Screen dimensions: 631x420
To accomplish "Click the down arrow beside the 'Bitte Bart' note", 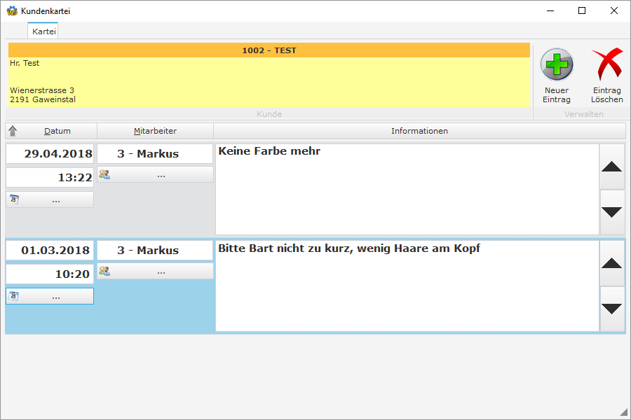I will [x=611, y=309].
